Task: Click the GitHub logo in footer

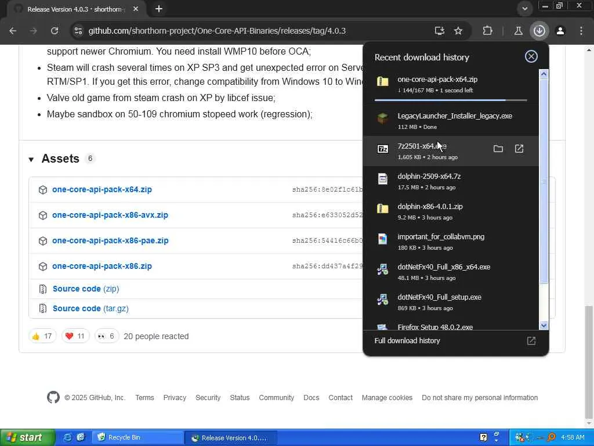Action: point(53,397)
